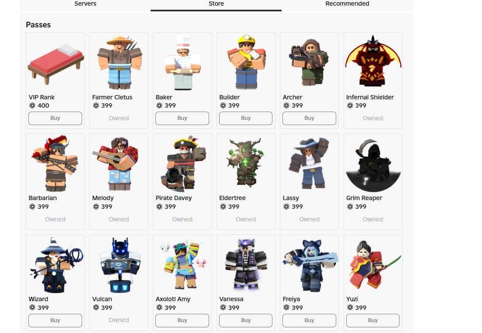Screen dimensions: 482x333
Task: Open the Melody pass title link
Action: click(x=103, y=198)
